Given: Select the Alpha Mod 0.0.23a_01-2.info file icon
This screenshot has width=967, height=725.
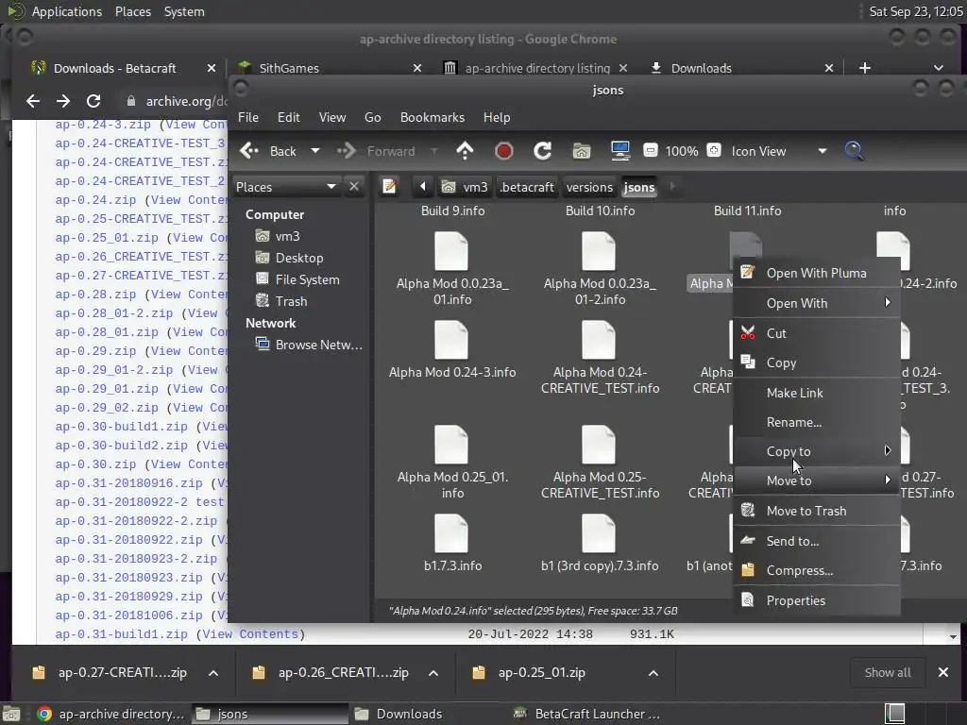Looking at the screenshot, I should pos(599,251).
